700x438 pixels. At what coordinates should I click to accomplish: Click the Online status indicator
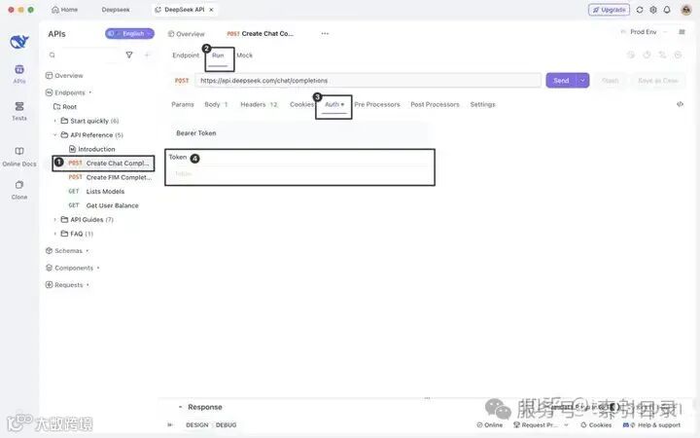tap(490, 425)
